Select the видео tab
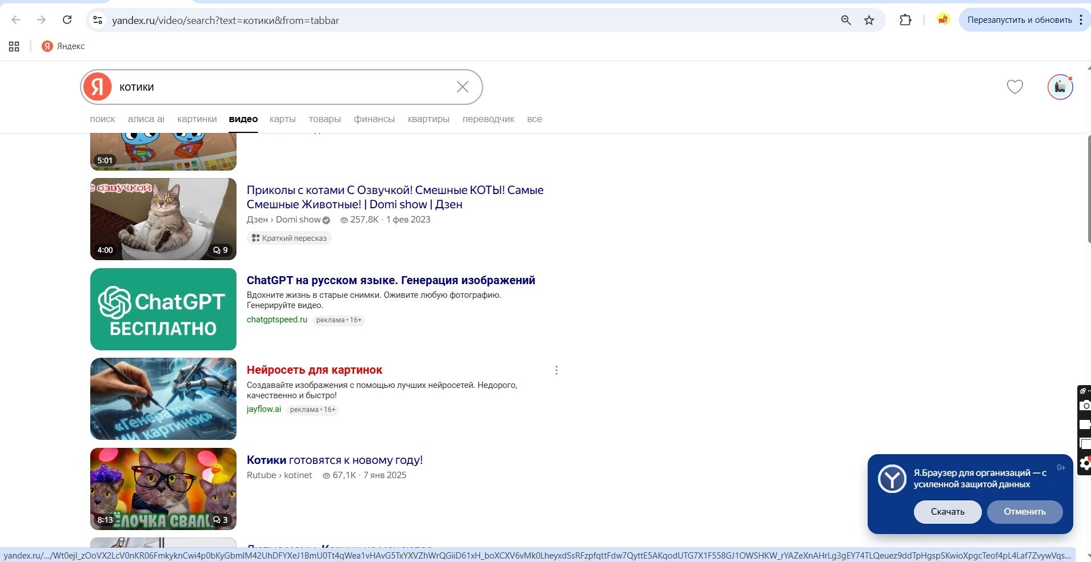This screenshot has width=1091, height=562. [x=243, y=119]
